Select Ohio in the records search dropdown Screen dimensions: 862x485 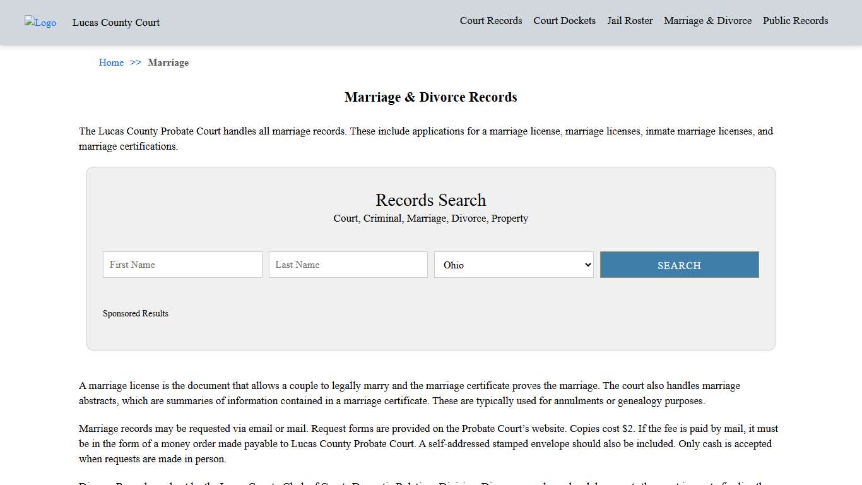(513, 265)
